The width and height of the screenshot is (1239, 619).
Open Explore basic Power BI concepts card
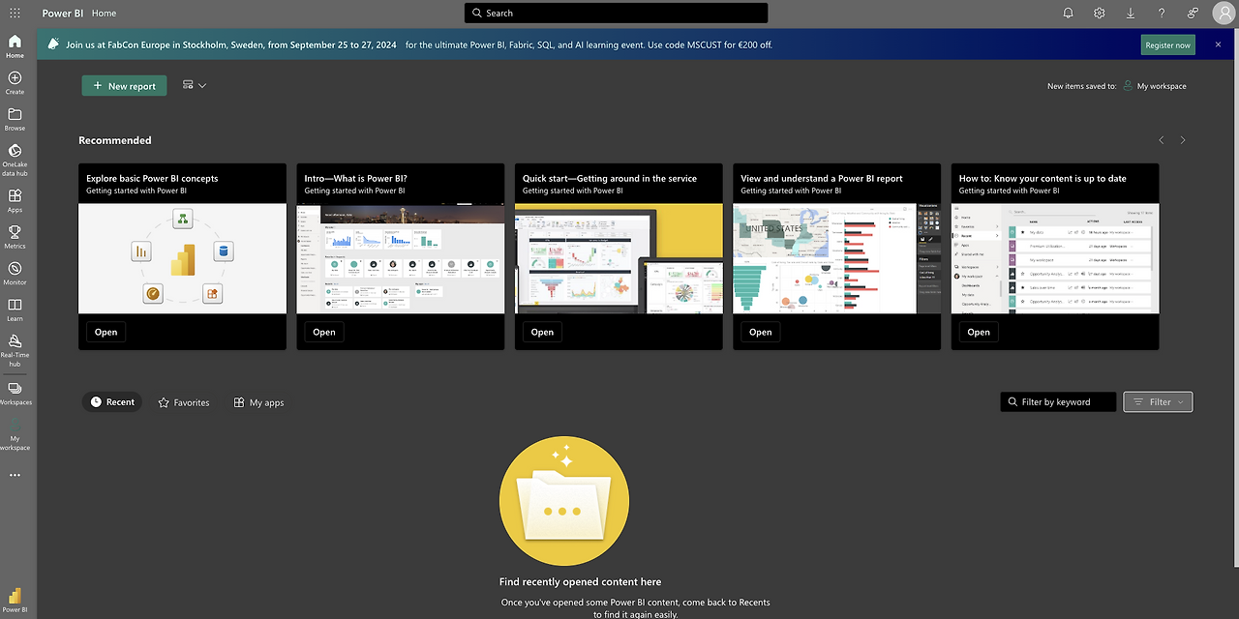click(106, 332)
